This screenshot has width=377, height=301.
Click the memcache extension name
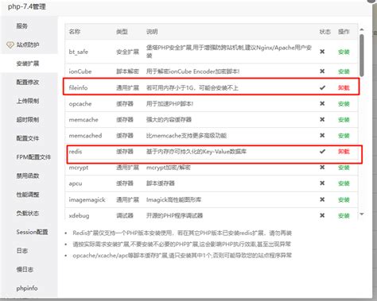[x=84, y=120]
